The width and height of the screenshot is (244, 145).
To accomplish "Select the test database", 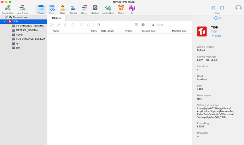I will coord(16,48).
